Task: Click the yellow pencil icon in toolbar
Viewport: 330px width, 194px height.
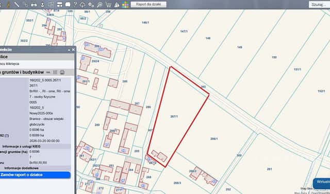Action: tap(8, 5)
